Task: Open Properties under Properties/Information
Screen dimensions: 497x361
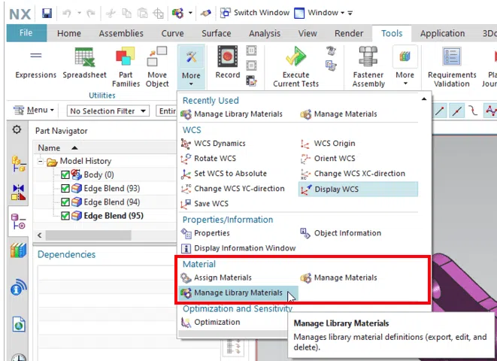Action: (x=205, y=233)
